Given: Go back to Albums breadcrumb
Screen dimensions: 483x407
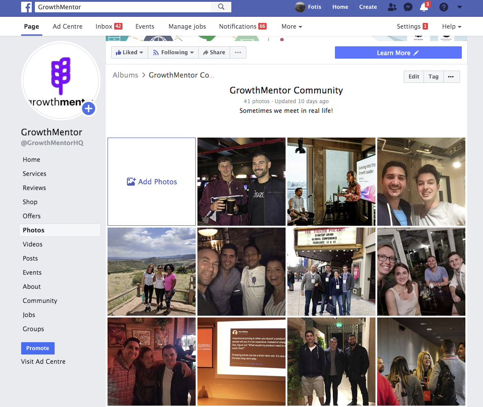Looking at the screenshot, I should (125, 75).
